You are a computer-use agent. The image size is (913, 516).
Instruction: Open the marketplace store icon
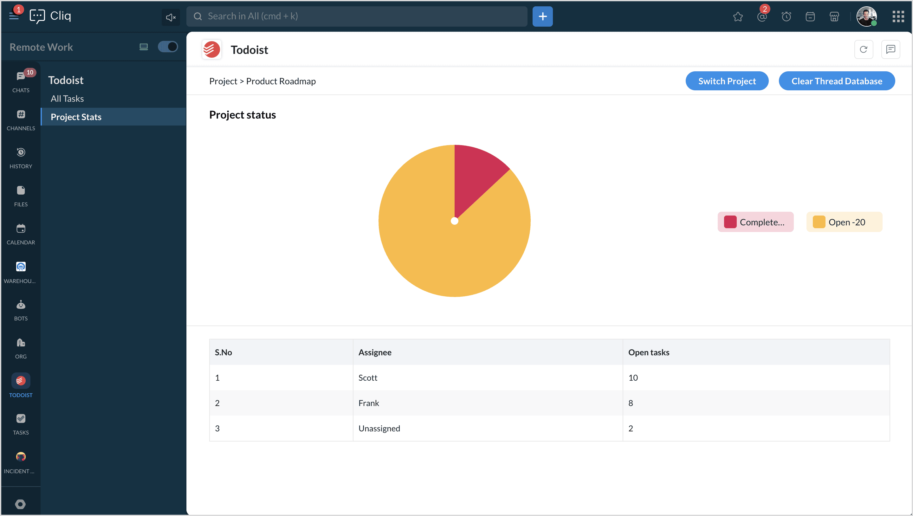[834, 17]
